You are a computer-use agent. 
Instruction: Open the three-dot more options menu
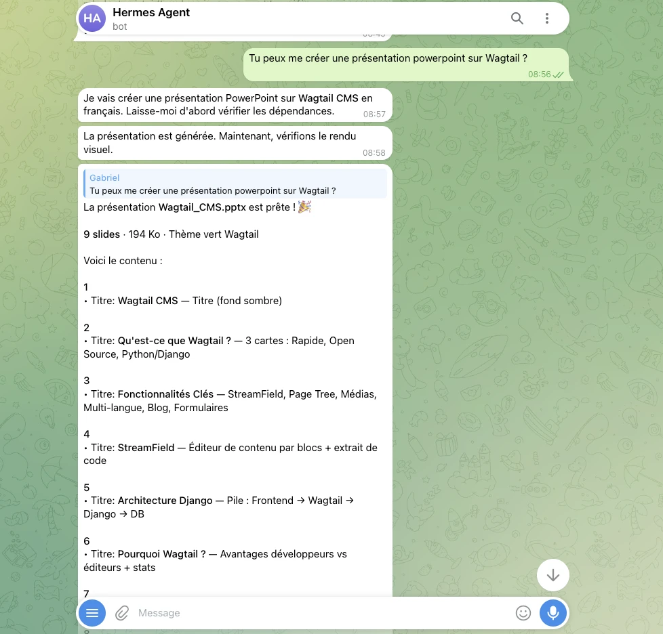click(x=546, y=18)
